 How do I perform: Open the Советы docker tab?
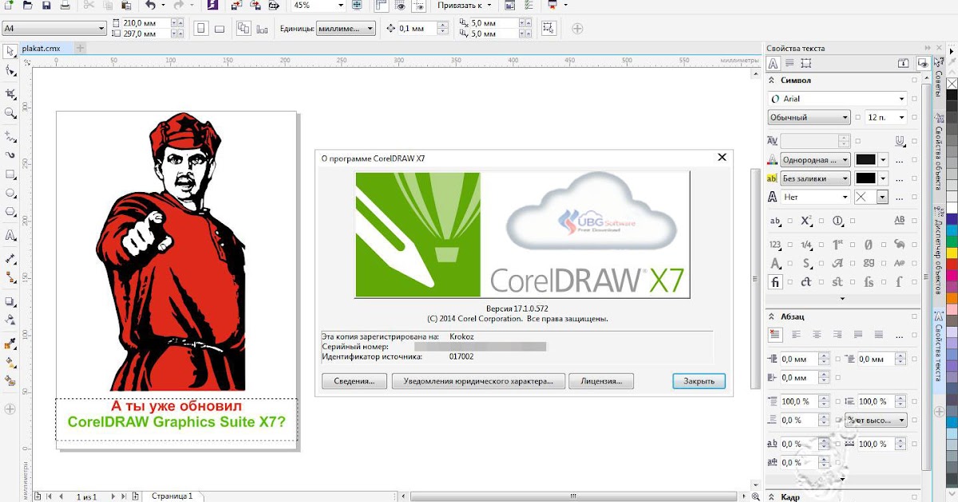[x=938, y=78]
